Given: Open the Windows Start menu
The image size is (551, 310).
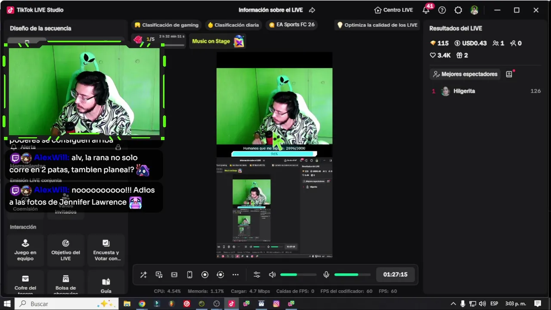Looking at the screenshot, I should pyautogui.click(x=7, y=304).
